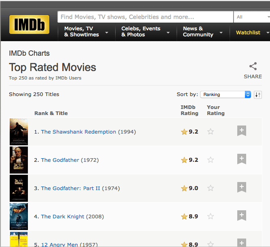
Task: Click the Your Rating star for The Godfather
Action: [x=210, y=160]
